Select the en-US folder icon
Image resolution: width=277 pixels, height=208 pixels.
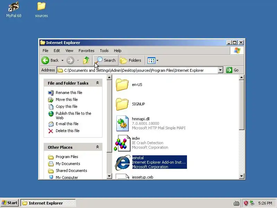coord(122,85)
